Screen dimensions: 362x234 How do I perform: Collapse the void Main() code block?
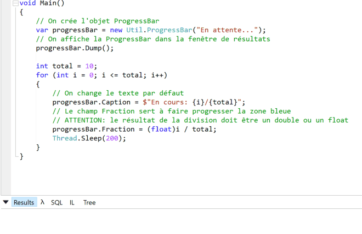click(15, 3)
